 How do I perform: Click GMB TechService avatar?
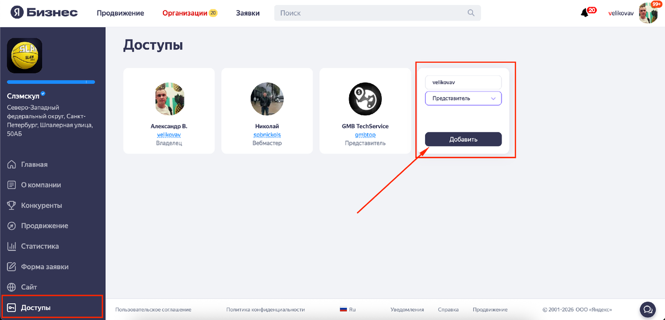click(x=365, y=99)
